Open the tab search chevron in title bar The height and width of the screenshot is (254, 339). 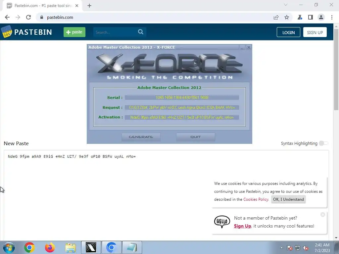[x=286, y=5]
